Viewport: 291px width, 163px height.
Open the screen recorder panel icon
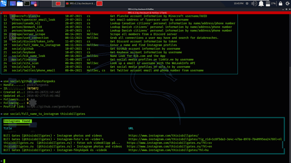point(34,3)
